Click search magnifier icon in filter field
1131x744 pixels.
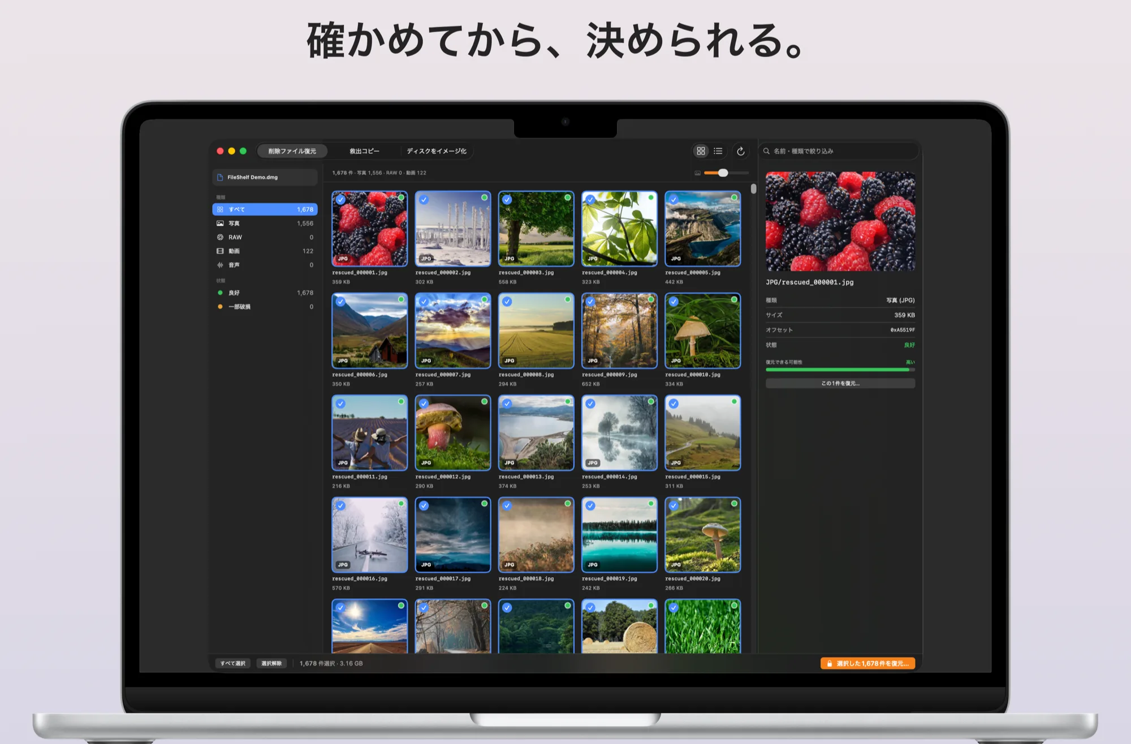(x=766, y=151)
